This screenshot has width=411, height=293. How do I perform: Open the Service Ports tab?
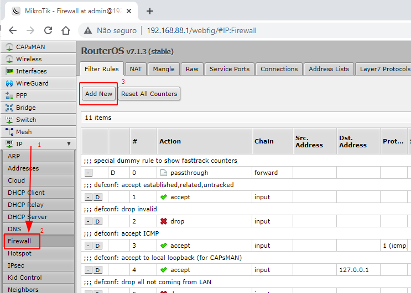(x=230, y=69)
